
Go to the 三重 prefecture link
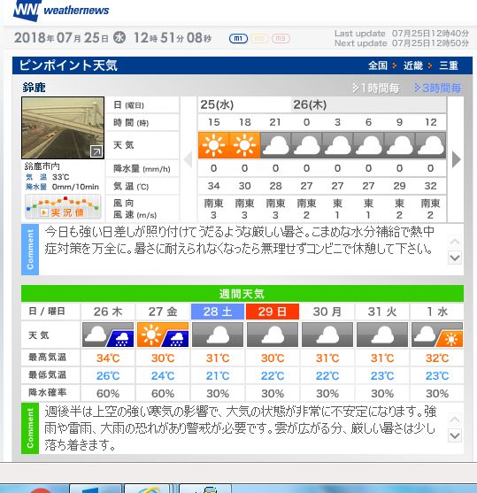click(x=449, y=65)
